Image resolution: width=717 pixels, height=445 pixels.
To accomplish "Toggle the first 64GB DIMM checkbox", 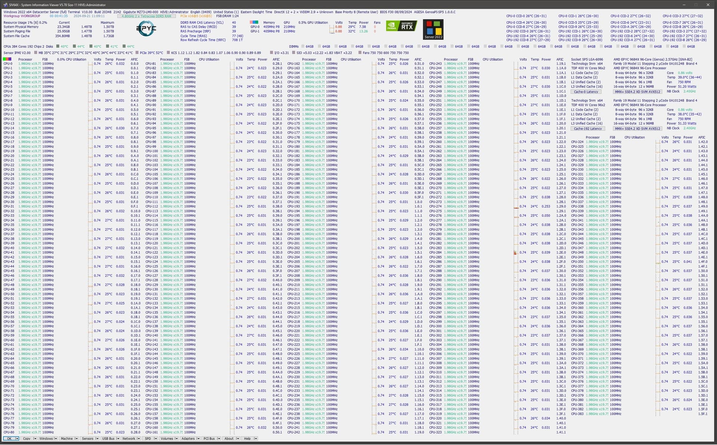I will click(302, 47).
